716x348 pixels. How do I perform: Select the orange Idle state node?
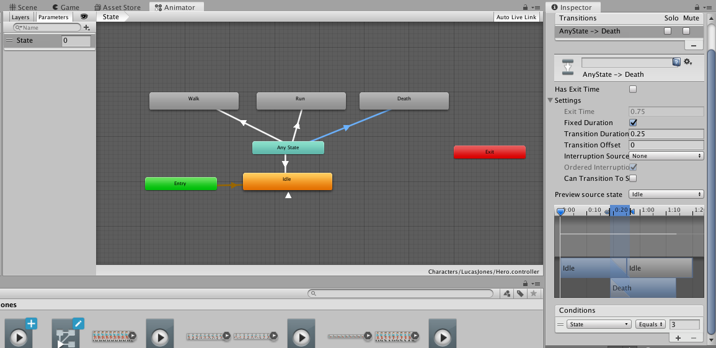[x=287, y=181]
